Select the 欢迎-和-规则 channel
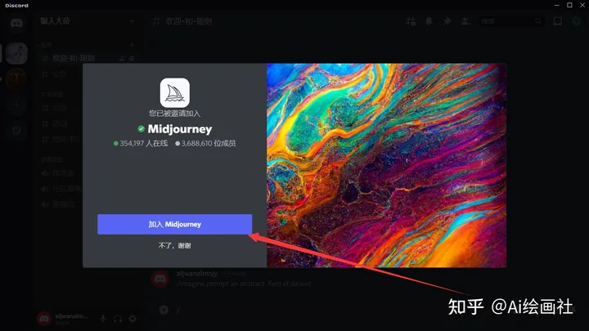The image size is (589, 331). (74, 58)
